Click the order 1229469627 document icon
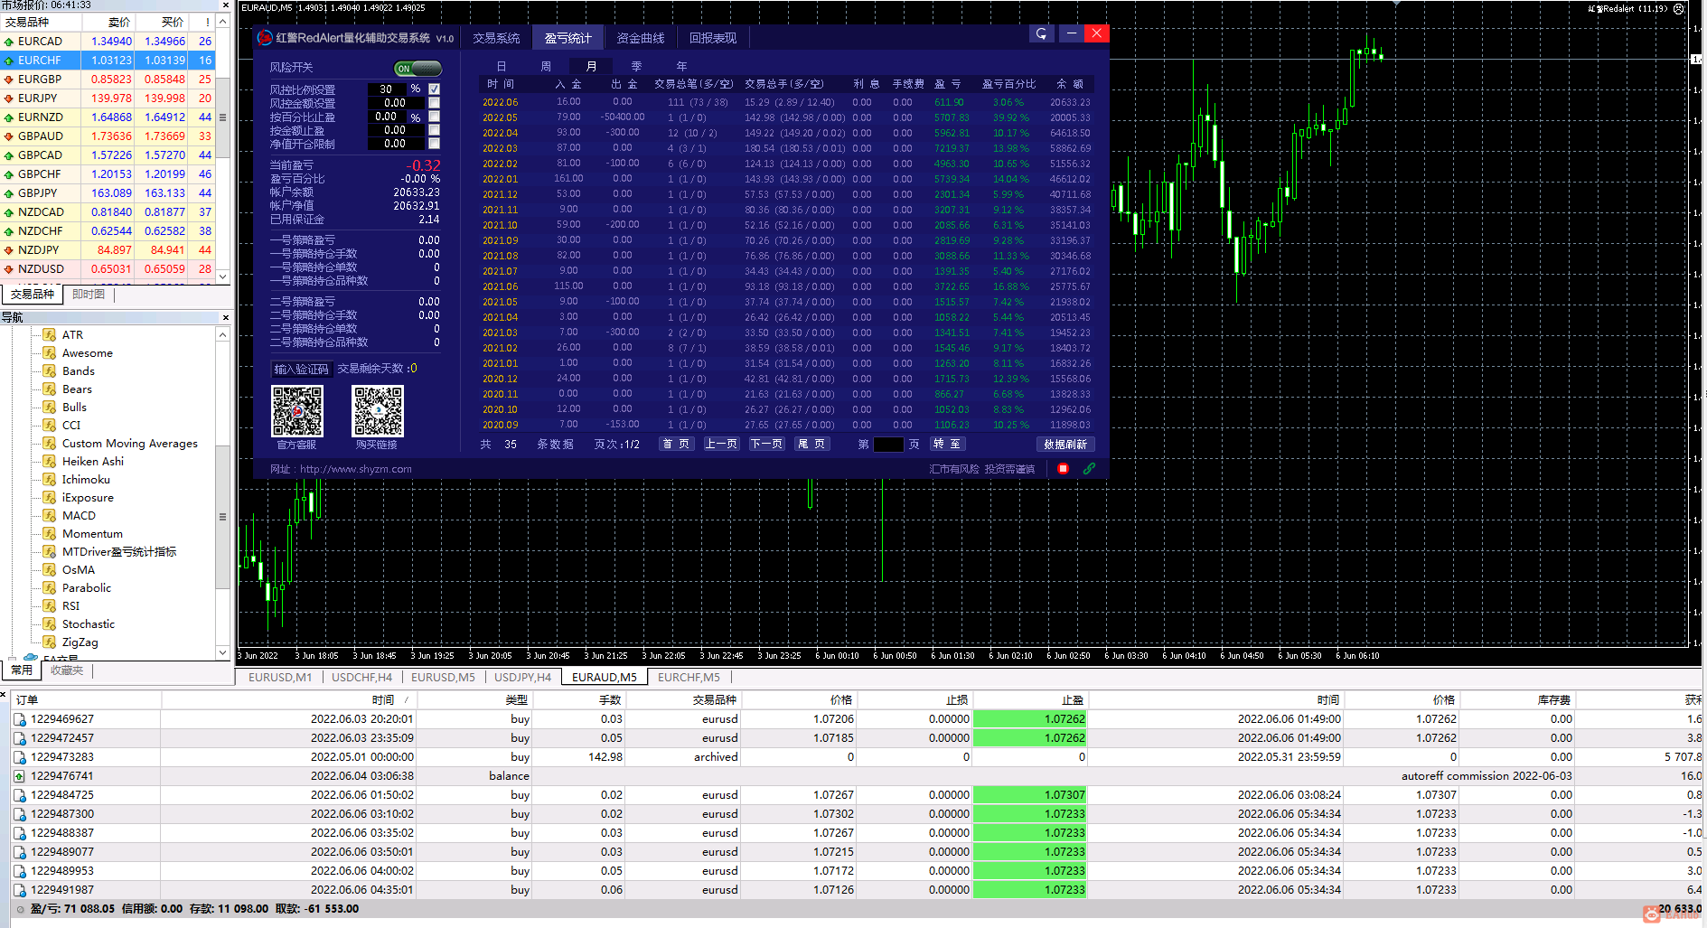The width and height of the screenshot is (1707, 928). click(x=20, y=719)
